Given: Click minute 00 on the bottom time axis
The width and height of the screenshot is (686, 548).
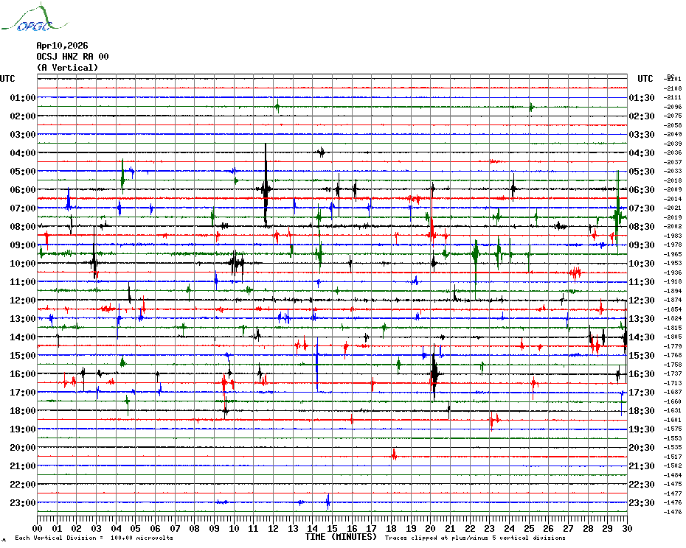Looking at the screenshot, I should tap(38, 528).
